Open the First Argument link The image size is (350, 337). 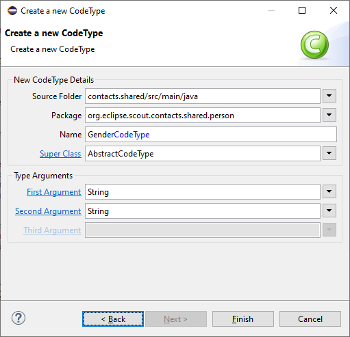(54, 192)
